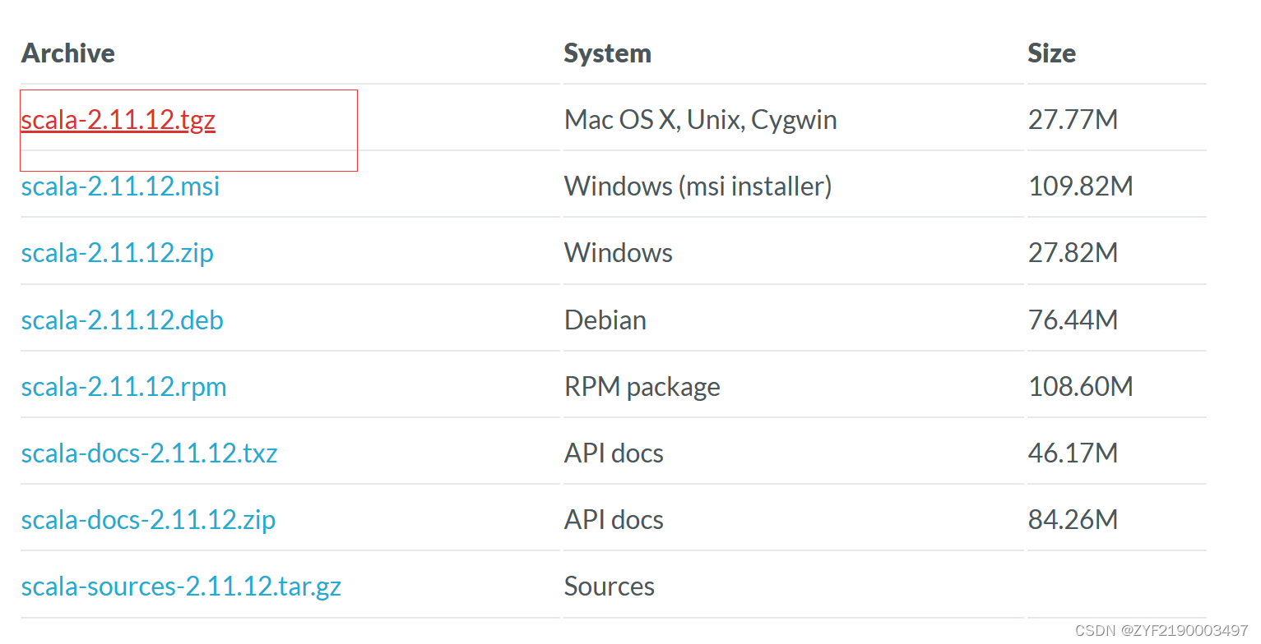
Task: Open the scala-2.11.12.msi download link
Action: pyautogui.click(x=121, y=186)
